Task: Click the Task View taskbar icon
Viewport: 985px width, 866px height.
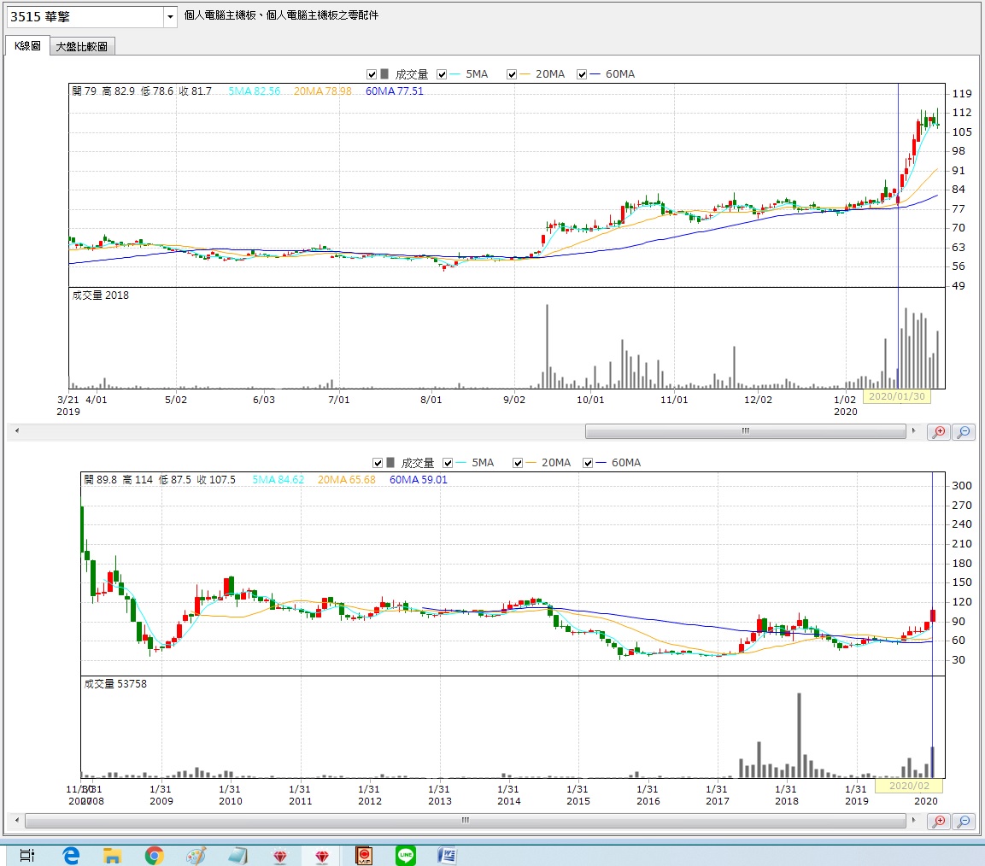Action: pos(27,855)
